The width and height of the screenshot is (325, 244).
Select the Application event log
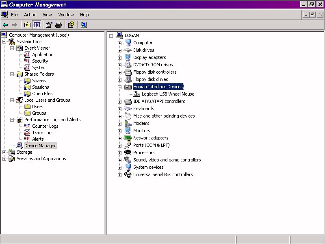(43, 54)
